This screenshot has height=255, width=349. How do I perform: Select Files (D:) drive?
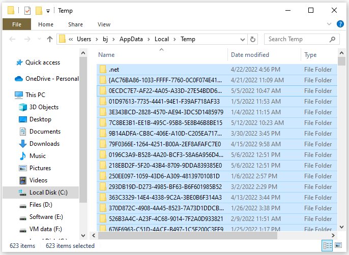tap(36, 205)
